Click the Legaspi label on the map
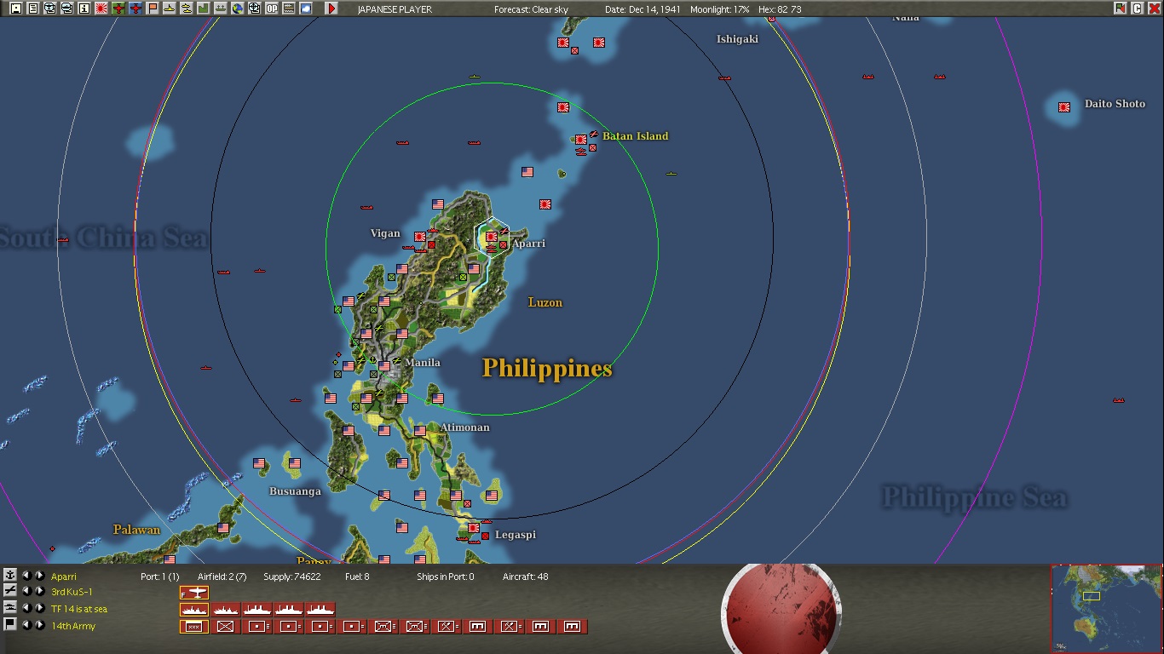The image size is (1164, 654). pos(516,535)
